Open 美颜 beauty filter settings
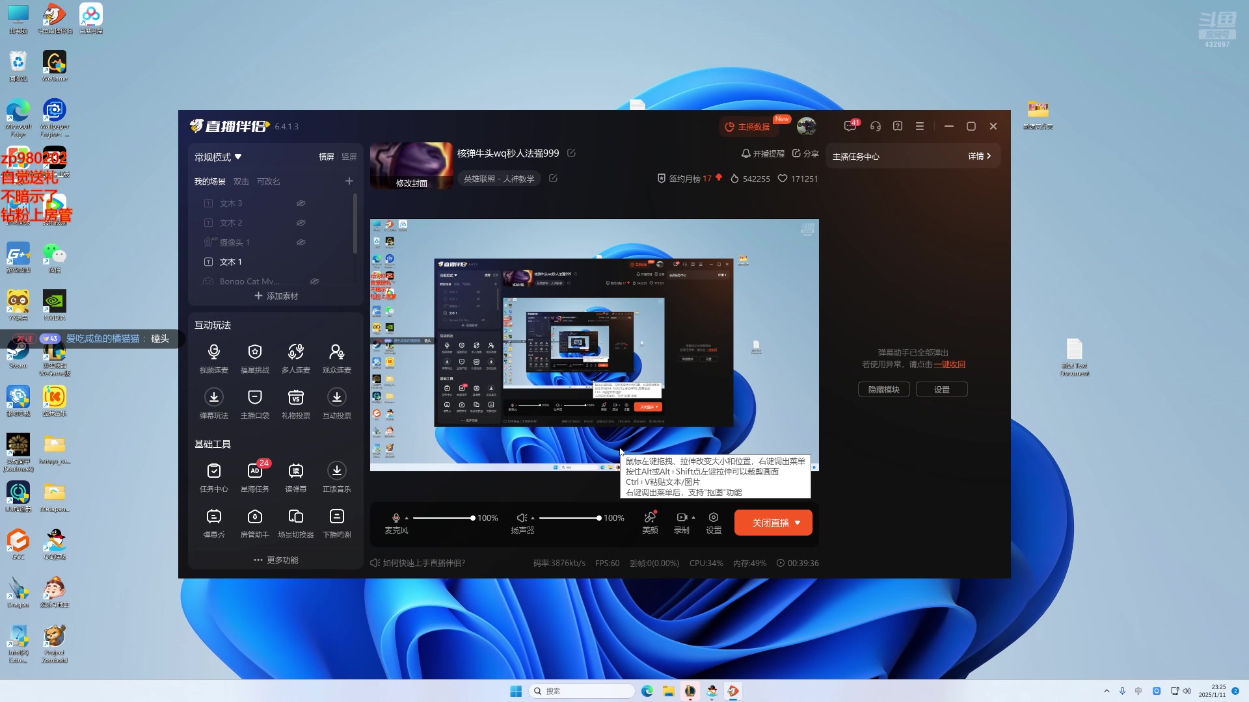 (x=650, y=523)
